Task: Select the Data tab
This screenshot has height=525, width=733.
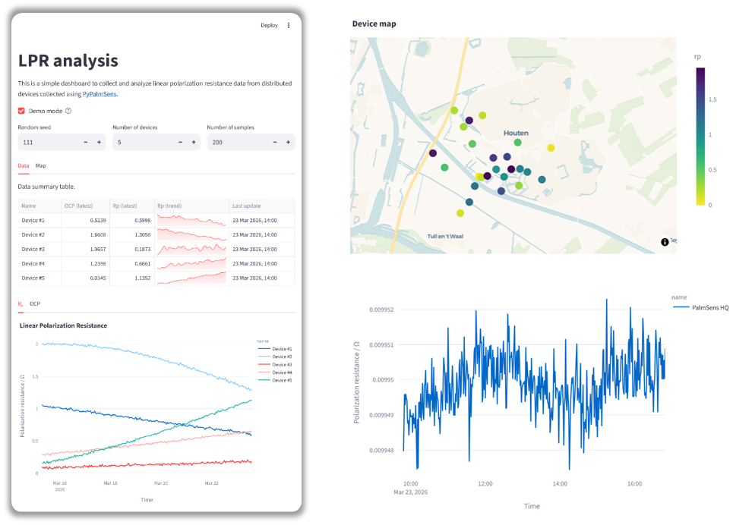Action: (24, 165)
